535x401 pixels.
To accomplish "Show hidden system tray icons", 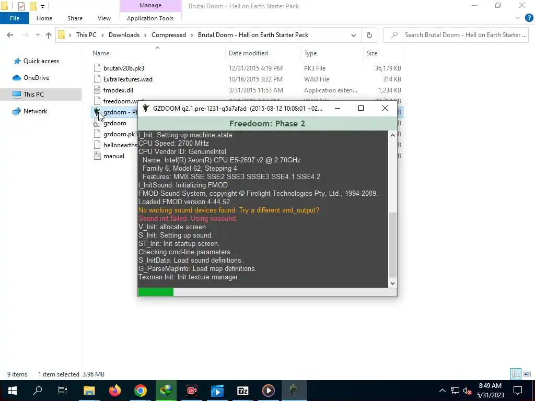I will (x=442, y=391).
